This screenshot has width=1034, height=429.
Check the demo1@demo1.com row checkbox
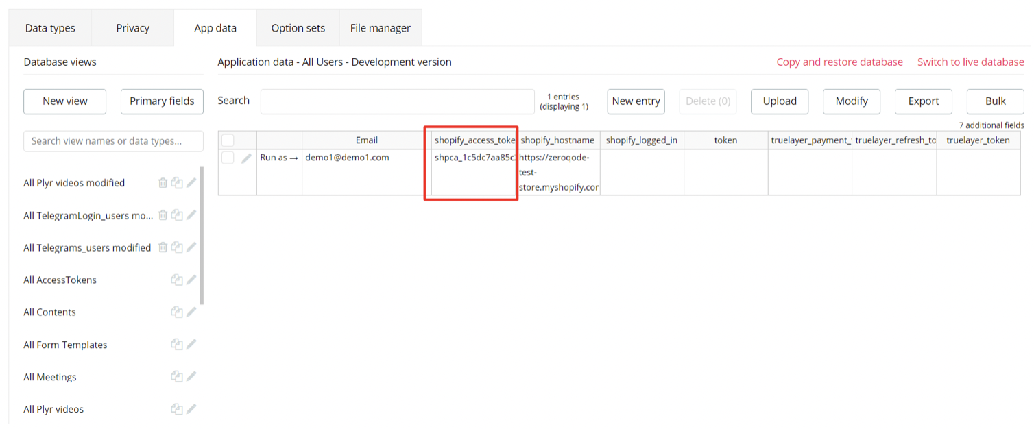228,158
